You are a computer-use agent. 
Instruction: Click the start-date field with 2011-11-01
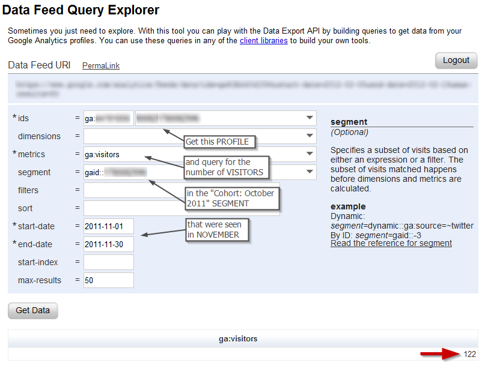(x=108, y=226)
